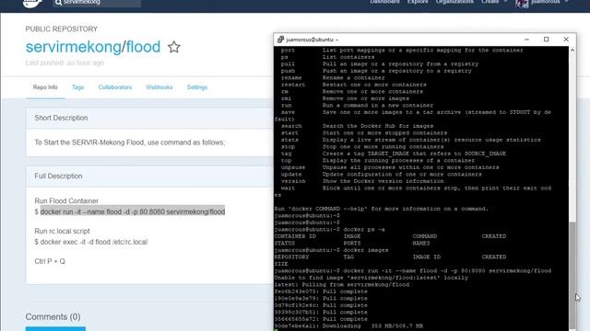Open the juamorous account dropdown
This screenshot has height=331, width=590.
549,2
